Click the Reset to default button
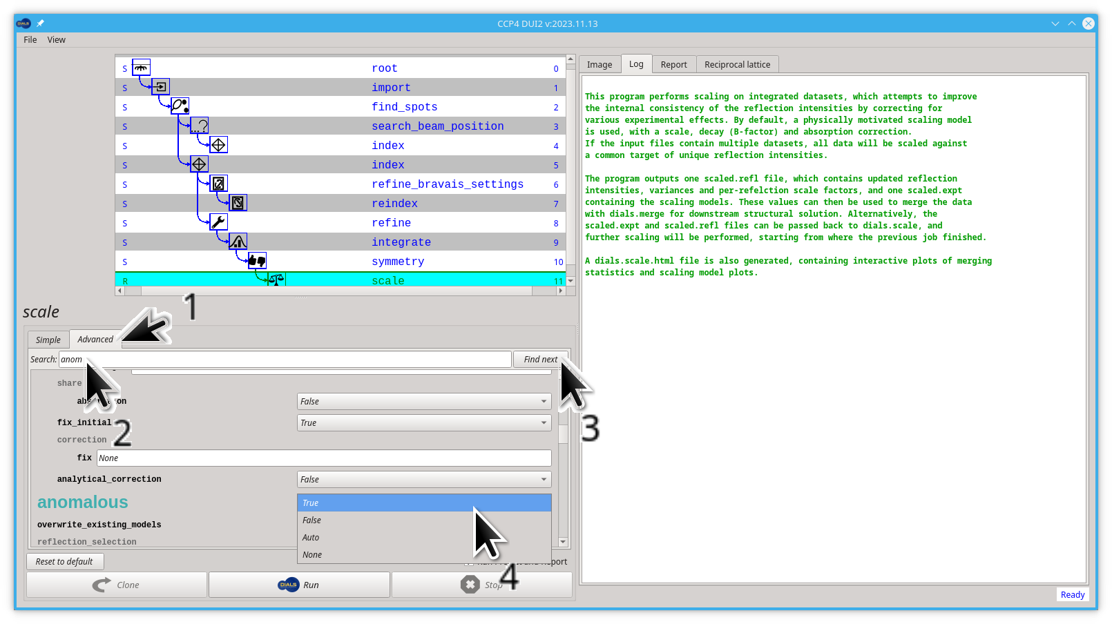The image size is (1112, 624). click(x=64, y=562)
